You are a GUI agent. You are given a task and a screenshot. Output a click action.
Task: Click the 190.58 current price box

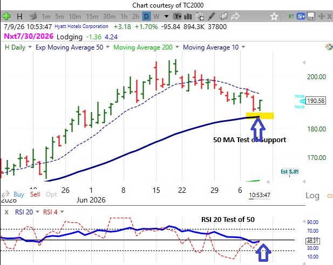tap(316, 101)
